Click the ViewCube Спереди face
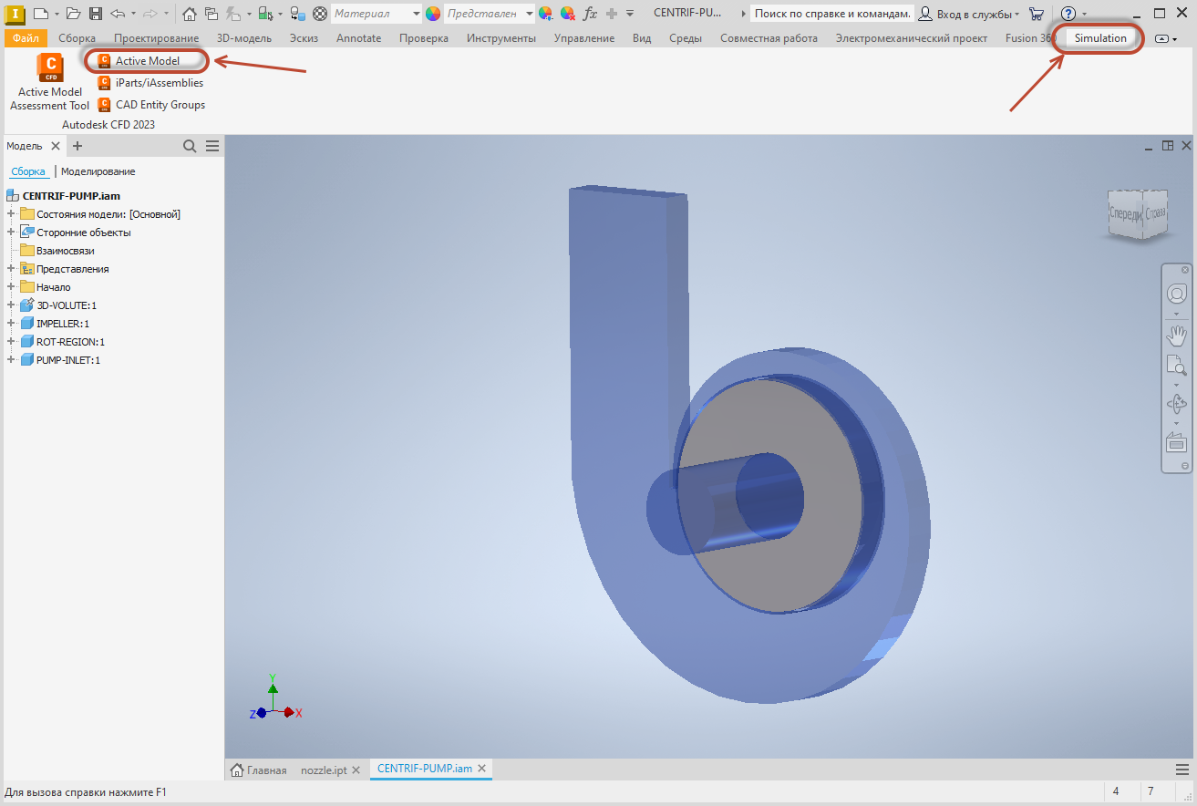 (x=1124, y=213)
